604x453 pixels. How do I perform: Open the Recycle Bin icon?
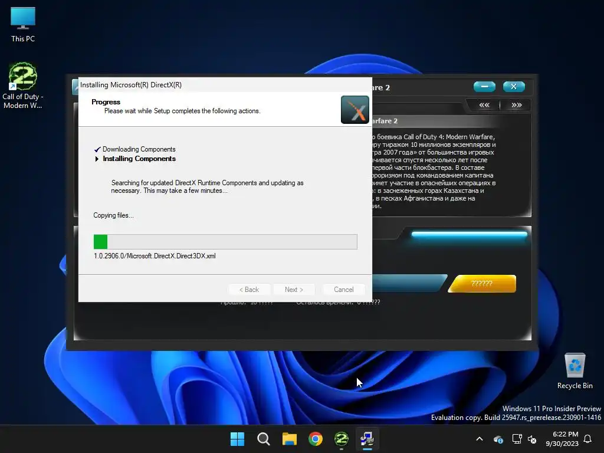[x=575, y=371]
